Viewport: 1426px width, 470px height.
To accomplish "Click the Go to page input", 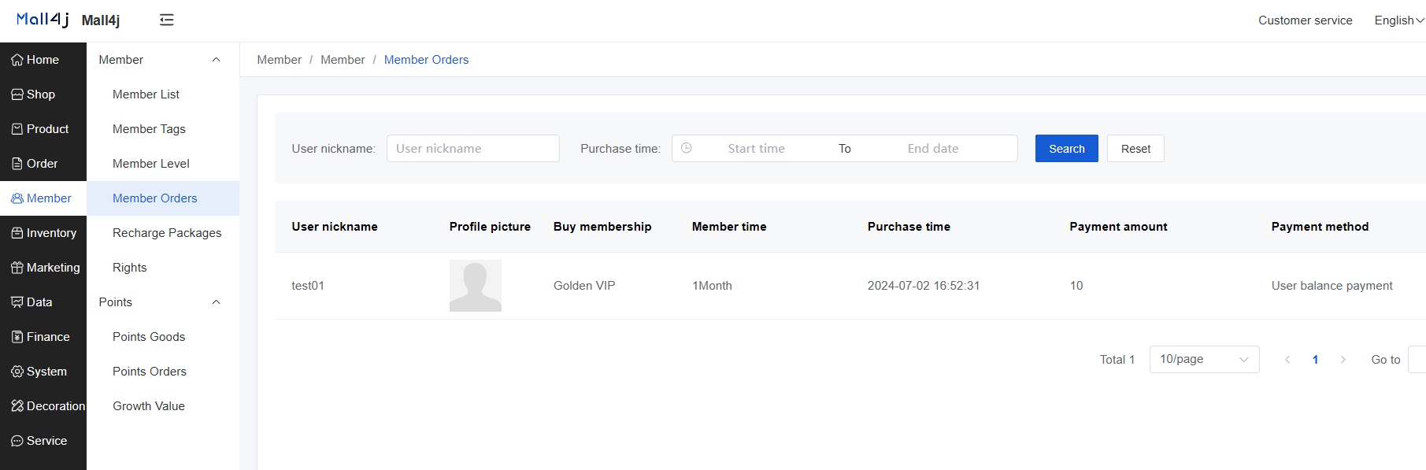I will click(1417, 360).
